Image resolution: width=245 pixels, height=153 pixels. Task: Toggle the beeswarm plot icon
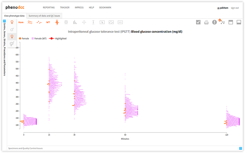tap(57, 22)
